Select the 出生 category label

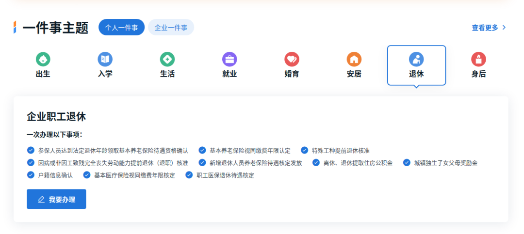(x=43, y=74)
